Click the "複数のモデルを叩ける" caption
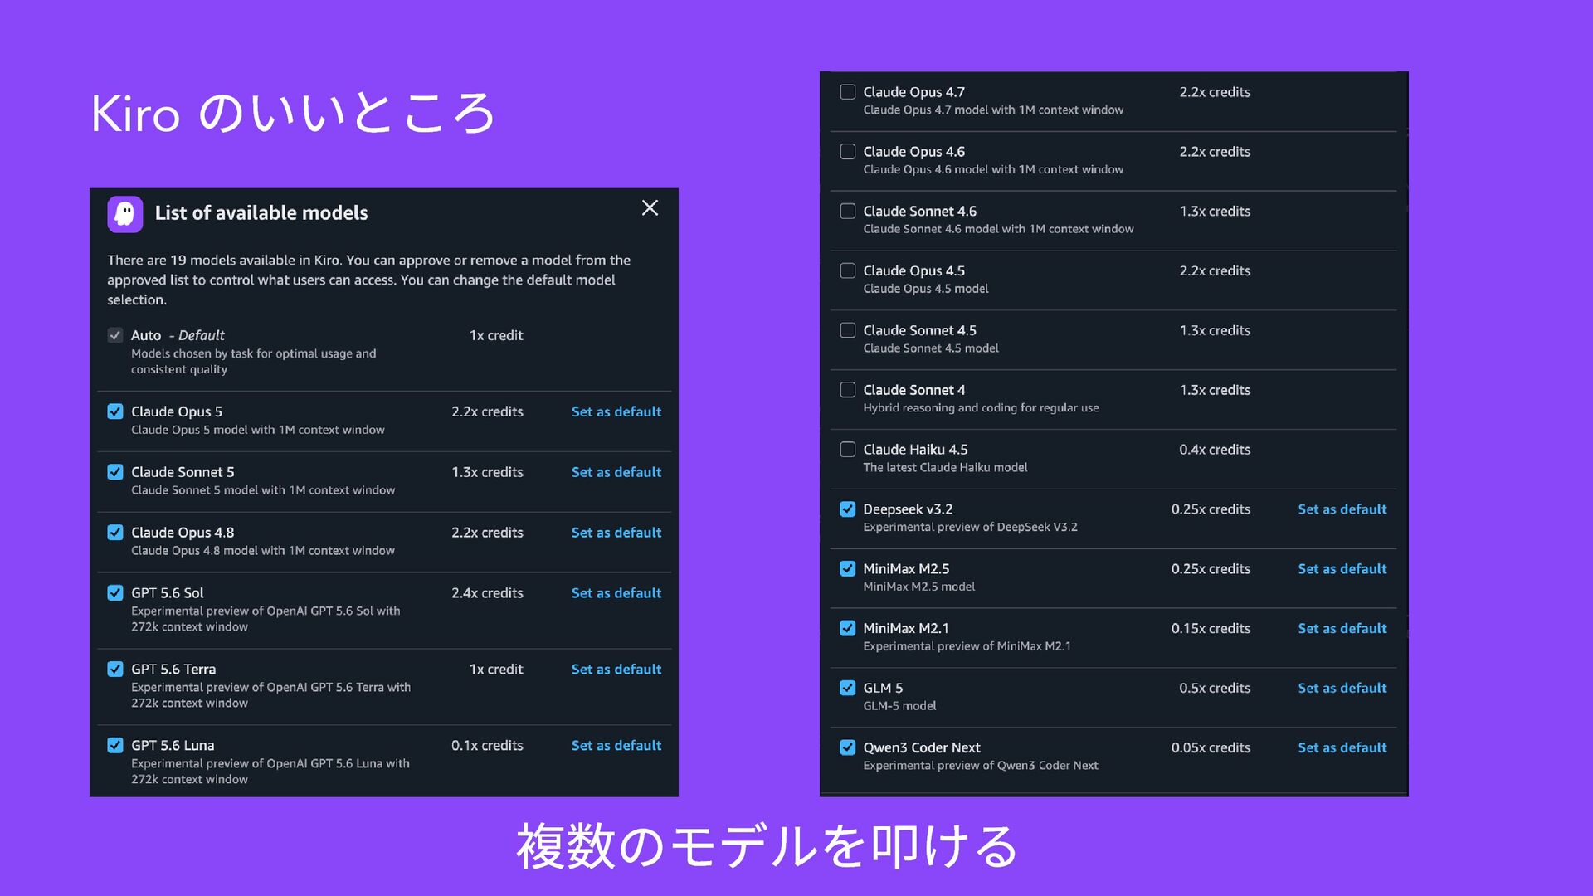Image resolution: width=1593 pixels, height=896 pixels. [x=767, y=847]
